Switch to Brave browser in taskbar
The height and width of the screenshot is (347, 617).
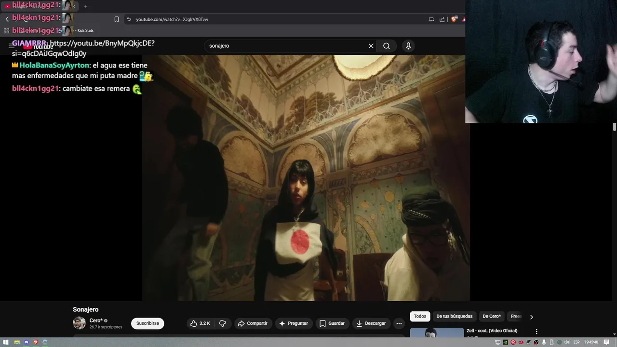coord(36,342)
